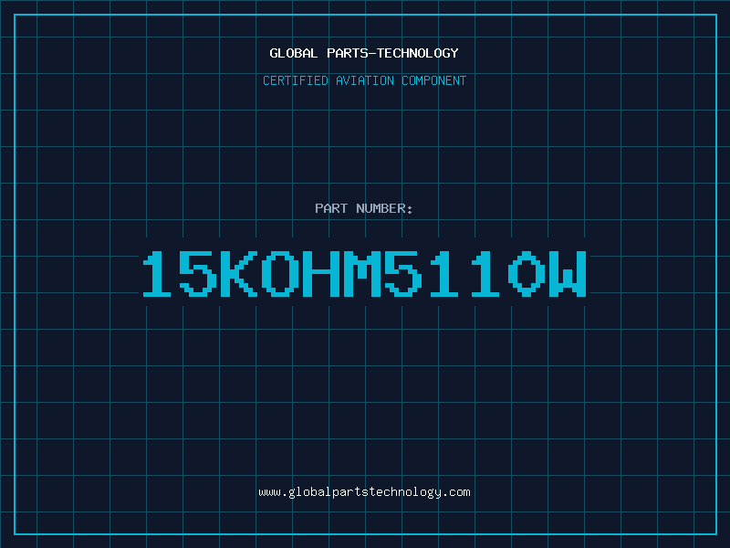The width and height of the screenshot is (730, 548).
Task: Click the word CERTIFIED in subtitle
Action: point(296,80)
